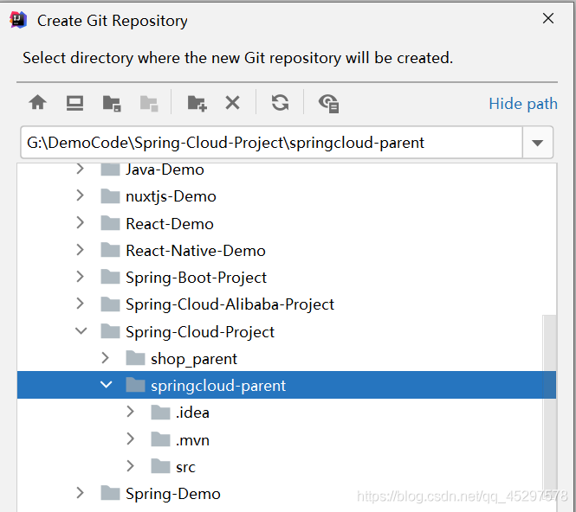
Task: Select the React-Native-Demo folder
Action: 195,251
